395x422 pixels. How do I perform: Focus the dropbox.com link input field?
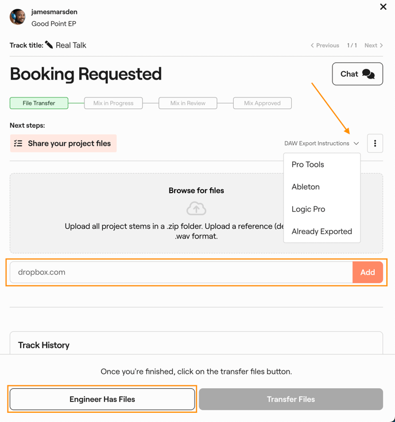tap(181, 272)
